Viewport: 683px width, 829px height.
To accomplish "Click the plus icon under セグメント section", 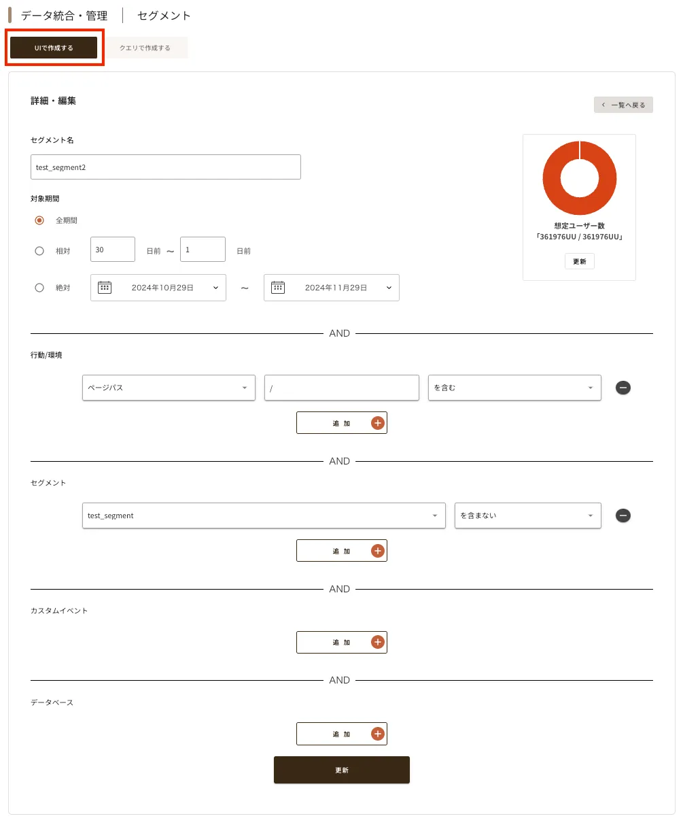I will point(378,551).
